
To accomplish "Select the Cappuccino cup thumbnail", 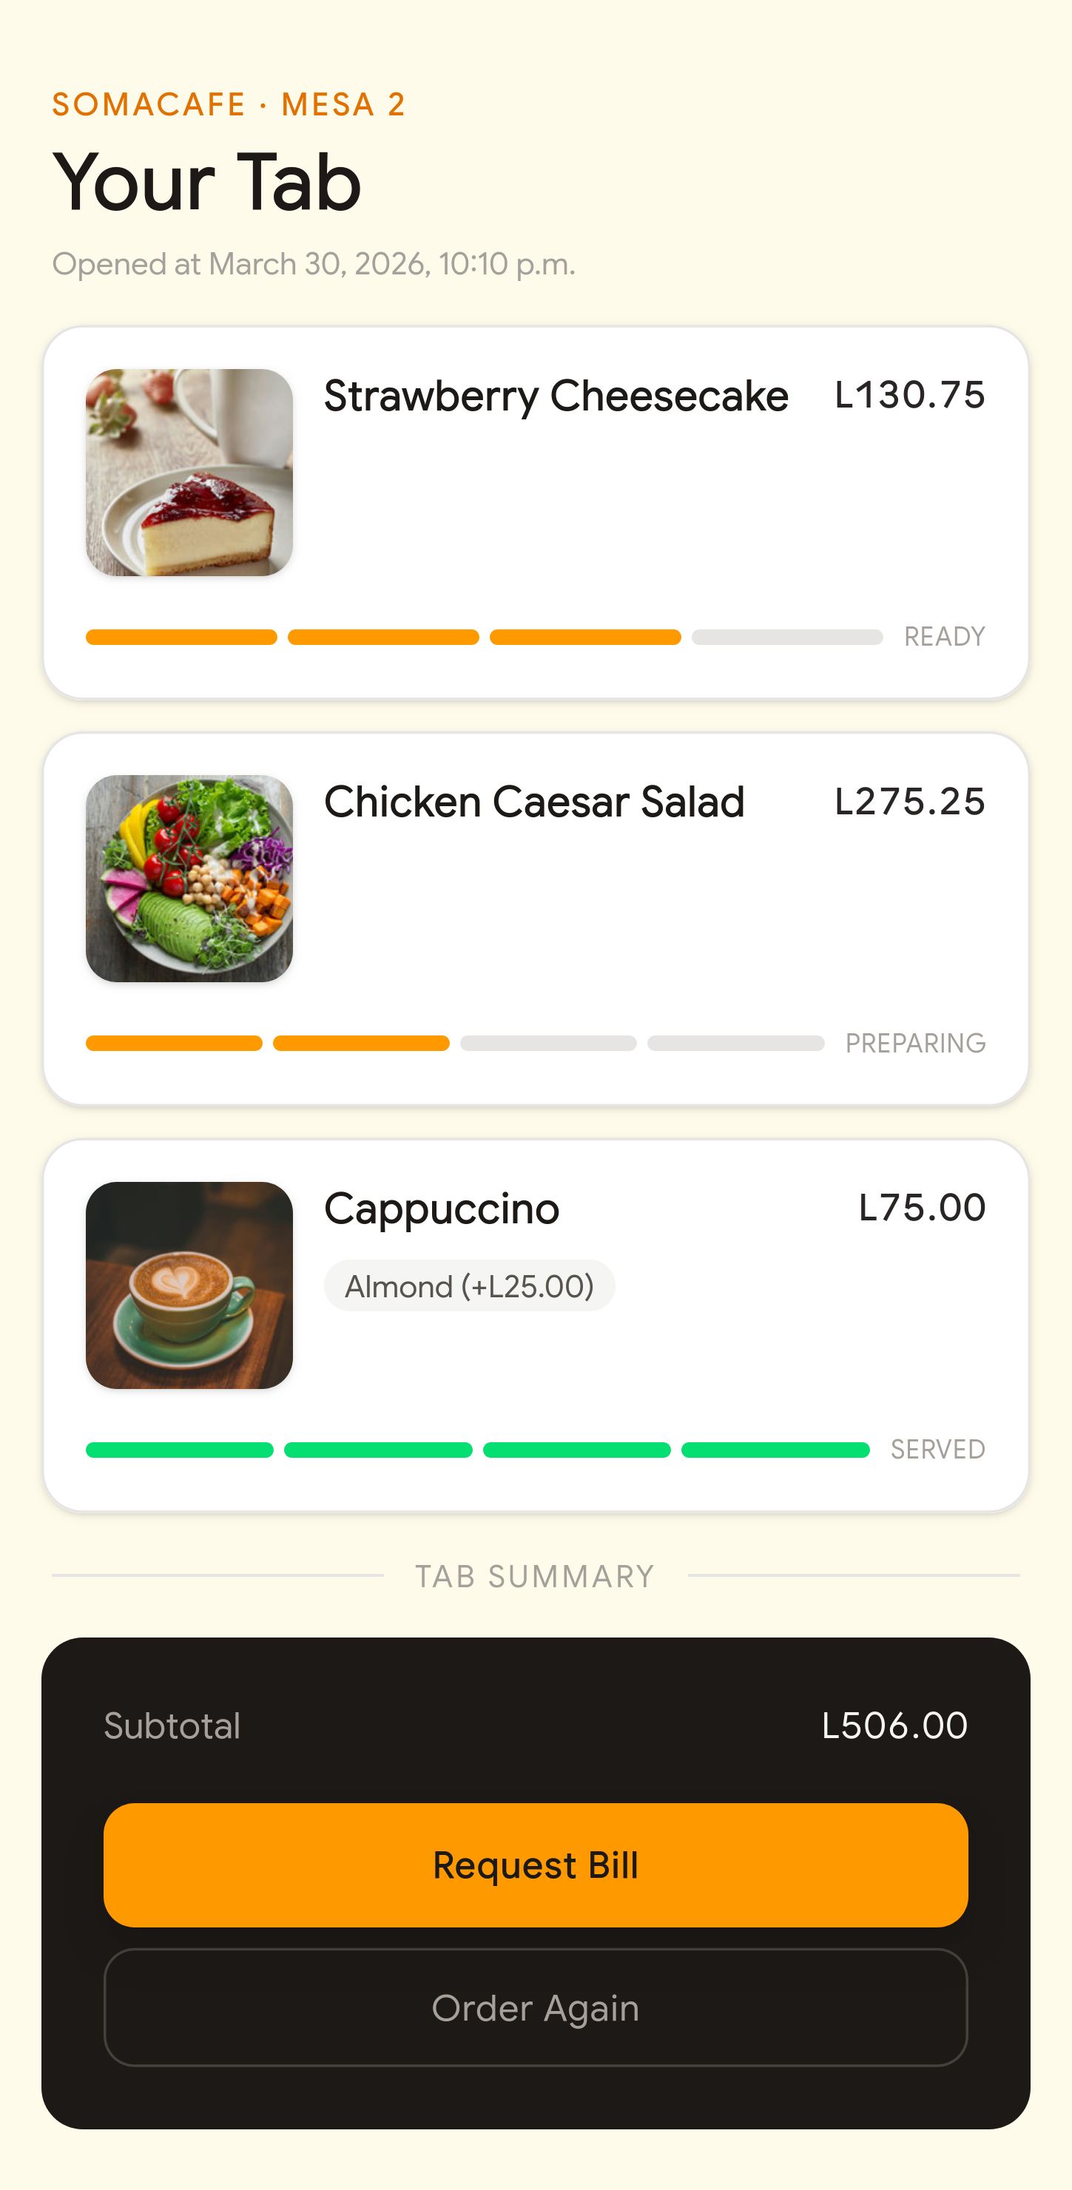I will (189, 1285).
